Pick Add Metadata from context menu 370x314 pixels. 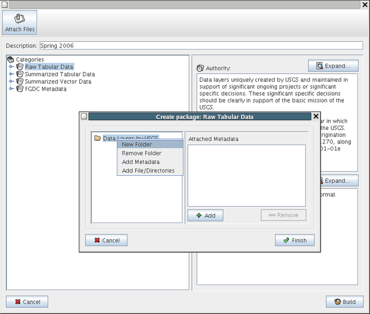[141, 162]
